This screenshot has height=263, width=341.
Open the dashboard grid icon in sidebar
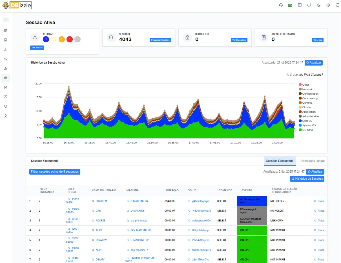point(6,31)
